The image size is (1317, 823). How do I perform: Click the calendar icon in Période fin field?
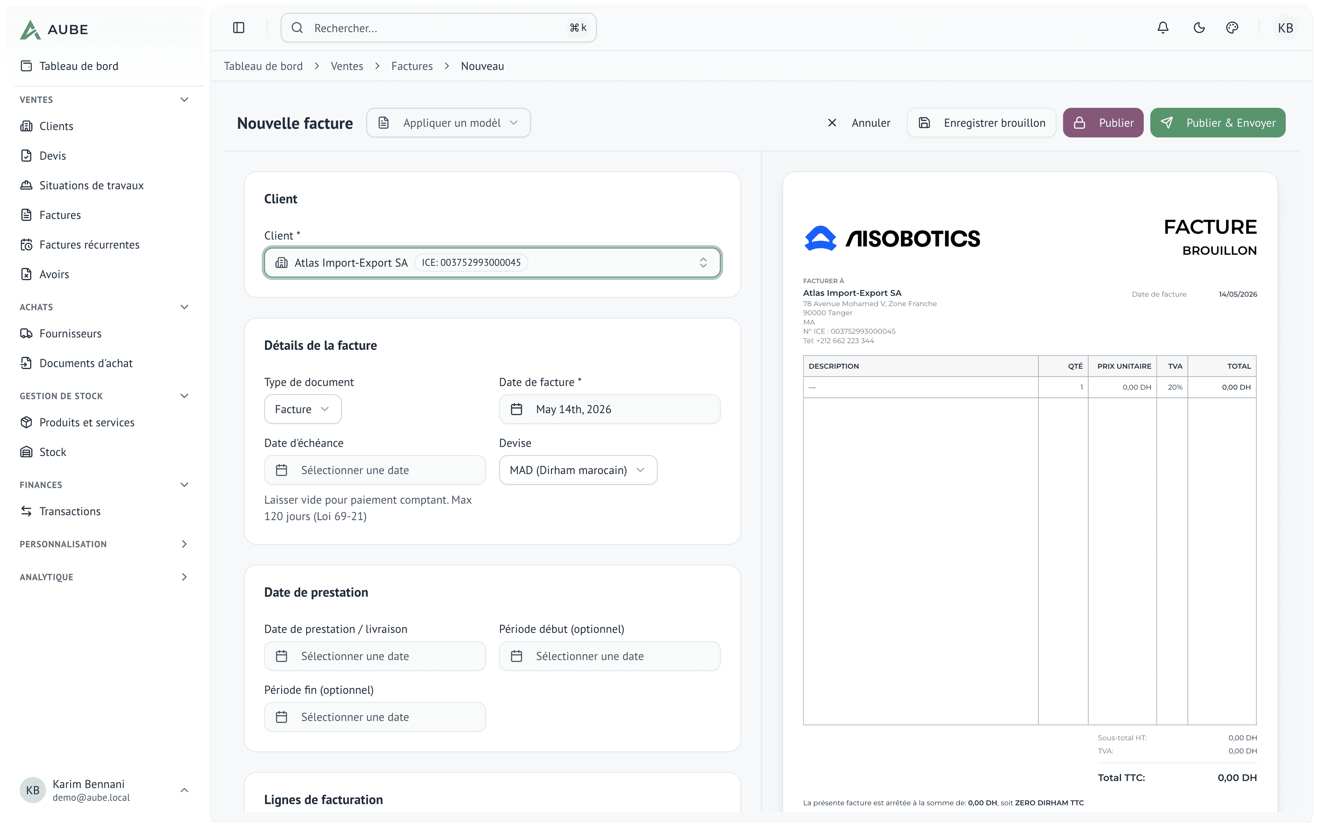click(x=282, y=717)
